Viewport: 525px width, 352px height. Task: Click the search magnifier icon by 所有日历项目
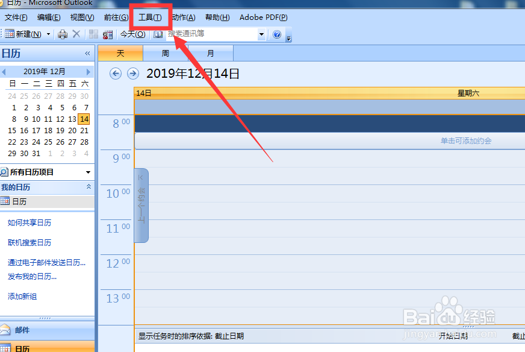4,172
